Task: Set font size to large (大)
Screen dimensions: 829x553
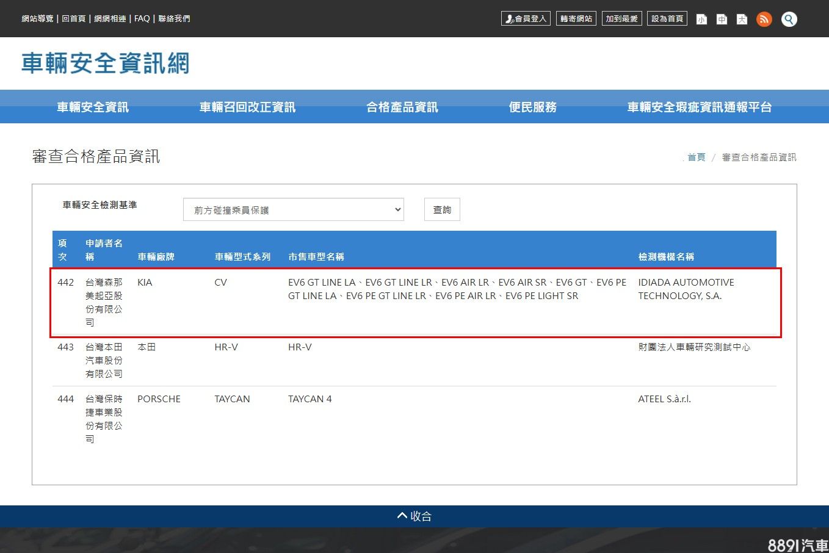Action: pos(742,19)
